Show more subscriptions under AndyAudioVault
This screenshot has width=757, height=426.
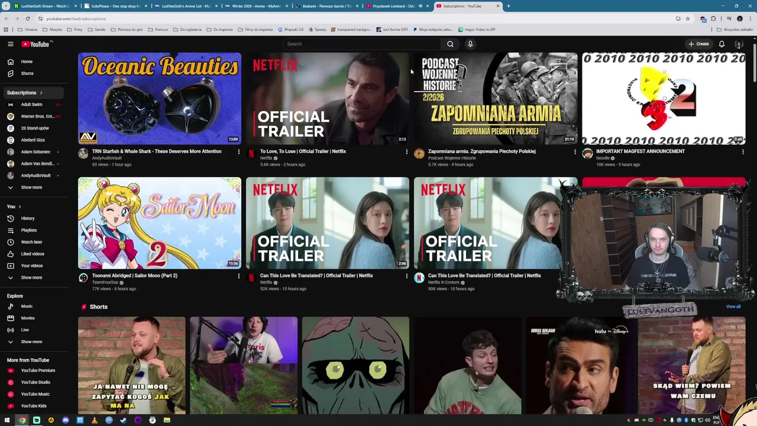click(32, 187)
